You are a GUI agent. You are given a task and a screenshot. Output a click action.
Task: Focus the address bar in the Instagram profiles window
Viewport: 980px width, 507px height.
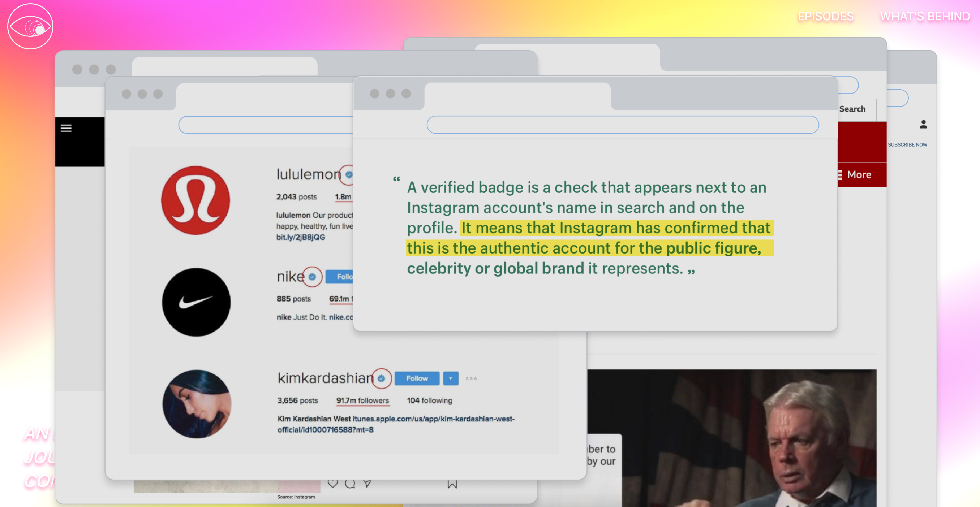[x=266, y=125]
